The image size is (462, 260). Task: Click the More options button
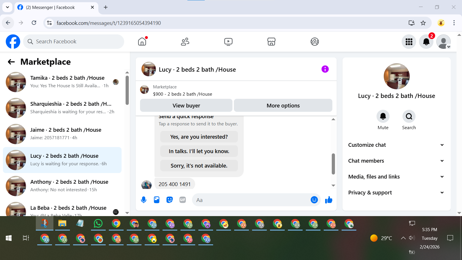coord(283,105)
